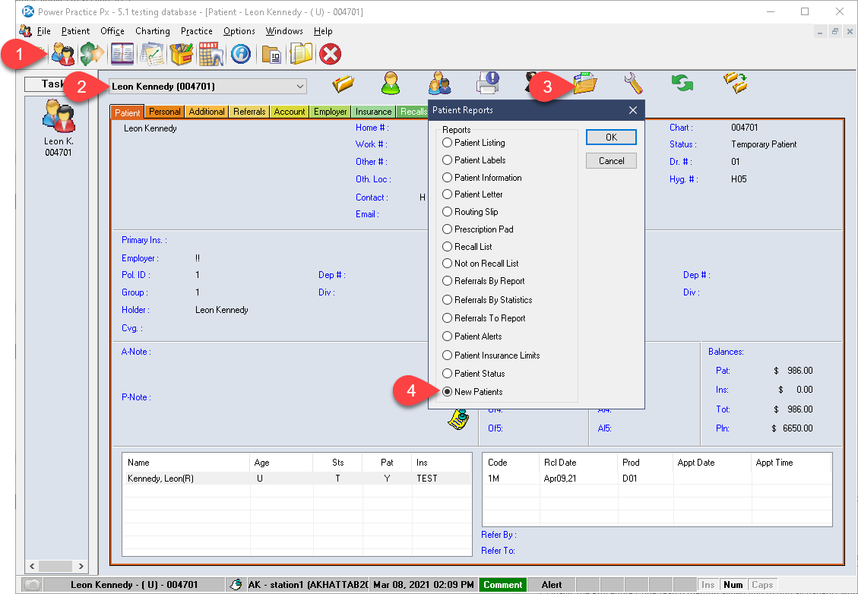This screenshot has height=594, width=858.
Task: Select the Not on Recall List option
Action: click(480, 263)
